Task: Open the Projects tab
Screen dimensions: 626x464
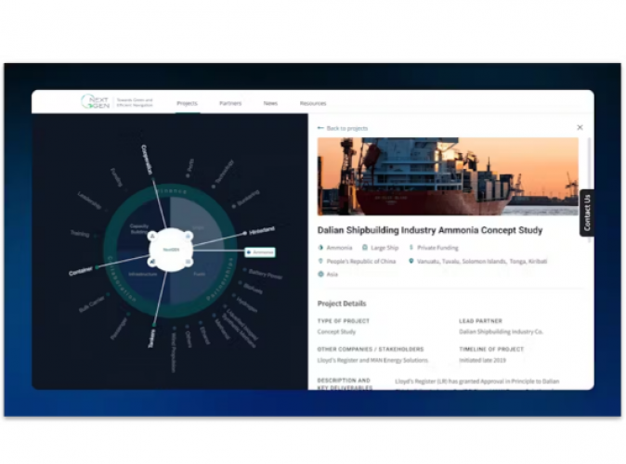Action: point(188,103)
